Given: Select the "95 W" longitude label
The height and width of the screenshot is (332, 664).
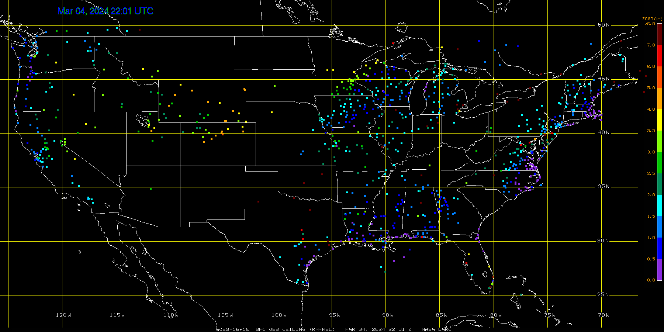Looking at the screenshot, I should 335,315.
